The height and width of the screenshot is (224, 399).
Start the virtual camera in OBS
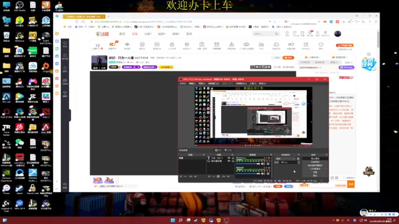click(x=315, y=165)
